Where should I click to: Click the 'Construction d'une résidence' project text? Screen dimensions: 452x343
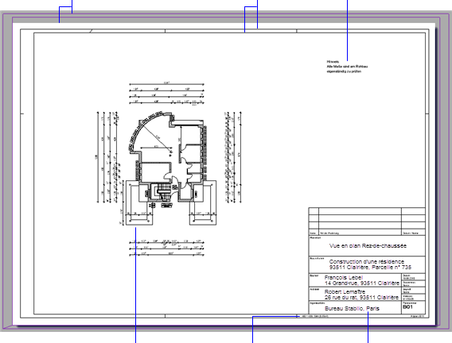point(366,262)
